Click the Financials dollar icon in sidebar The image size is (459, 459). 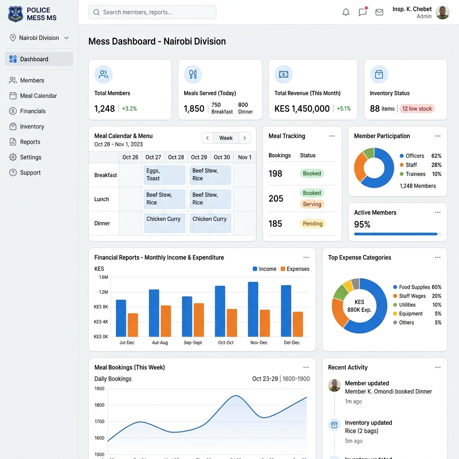(13, 111)
